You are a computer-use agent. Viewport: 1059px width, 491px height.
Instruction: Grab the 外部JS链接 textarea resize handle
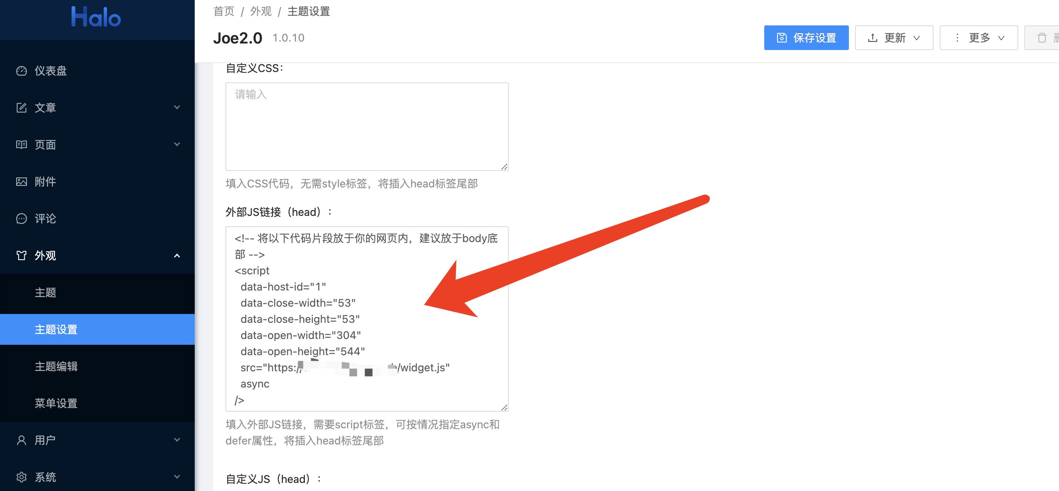pyautogui.click(x=504, y=407)
